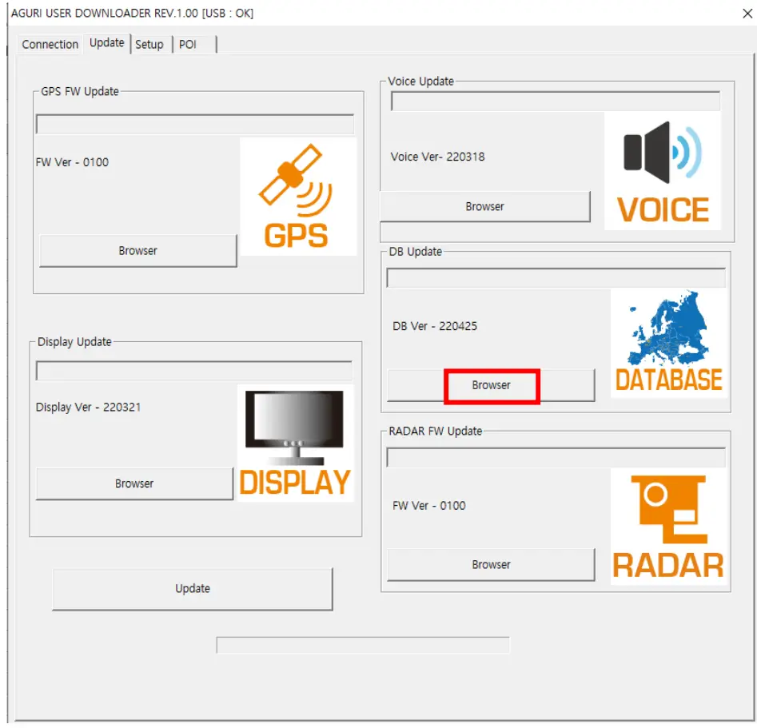The image size is (757, 728).
Task: Click the VOICE speaker icon
Action: tap(663, 171)
